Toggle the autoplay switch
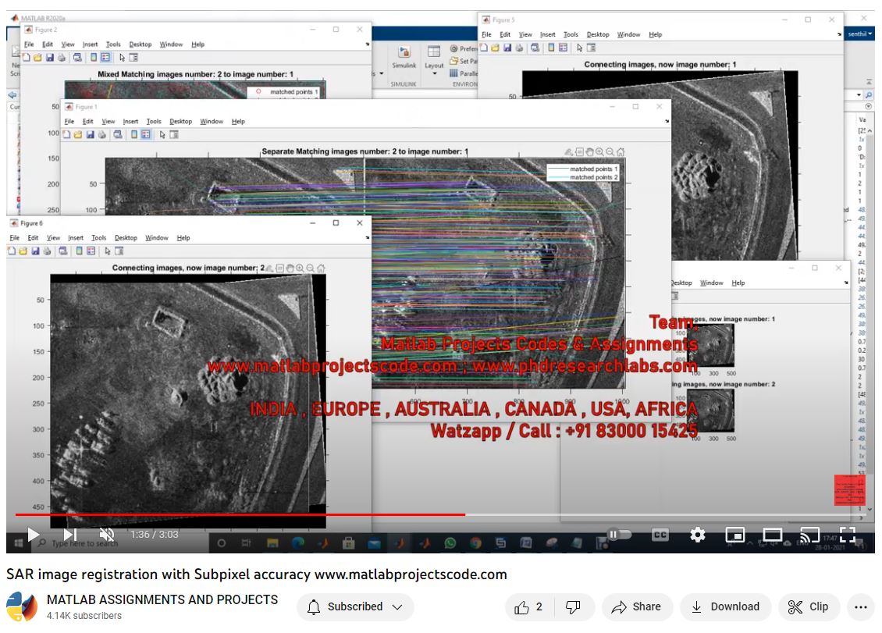The height and width of the screenshot is (633, 882). point(619,535)
